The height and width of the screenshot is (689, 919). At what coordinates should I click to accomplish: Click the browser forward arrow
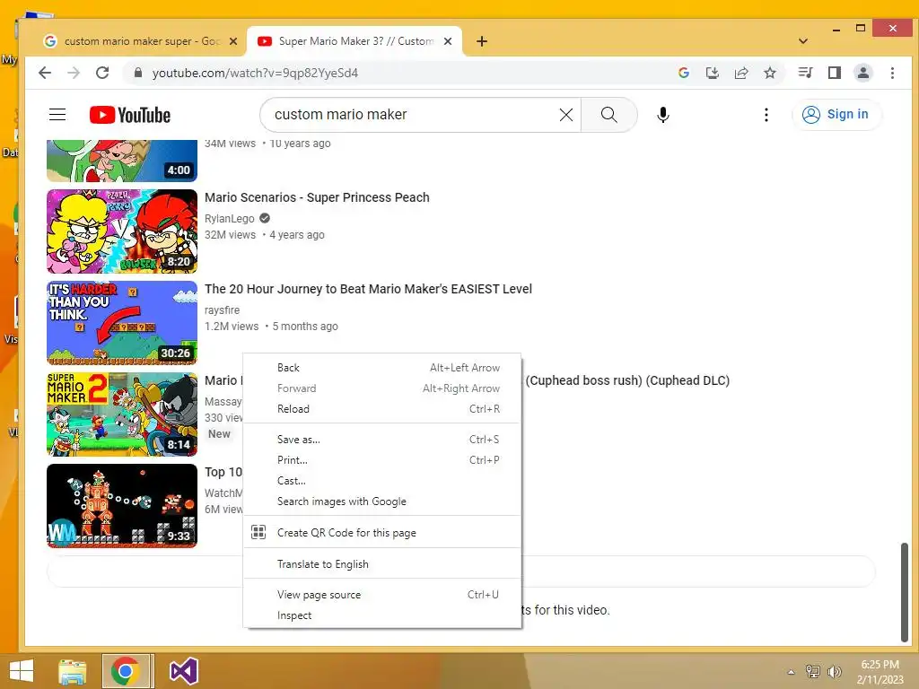point(74,73)
